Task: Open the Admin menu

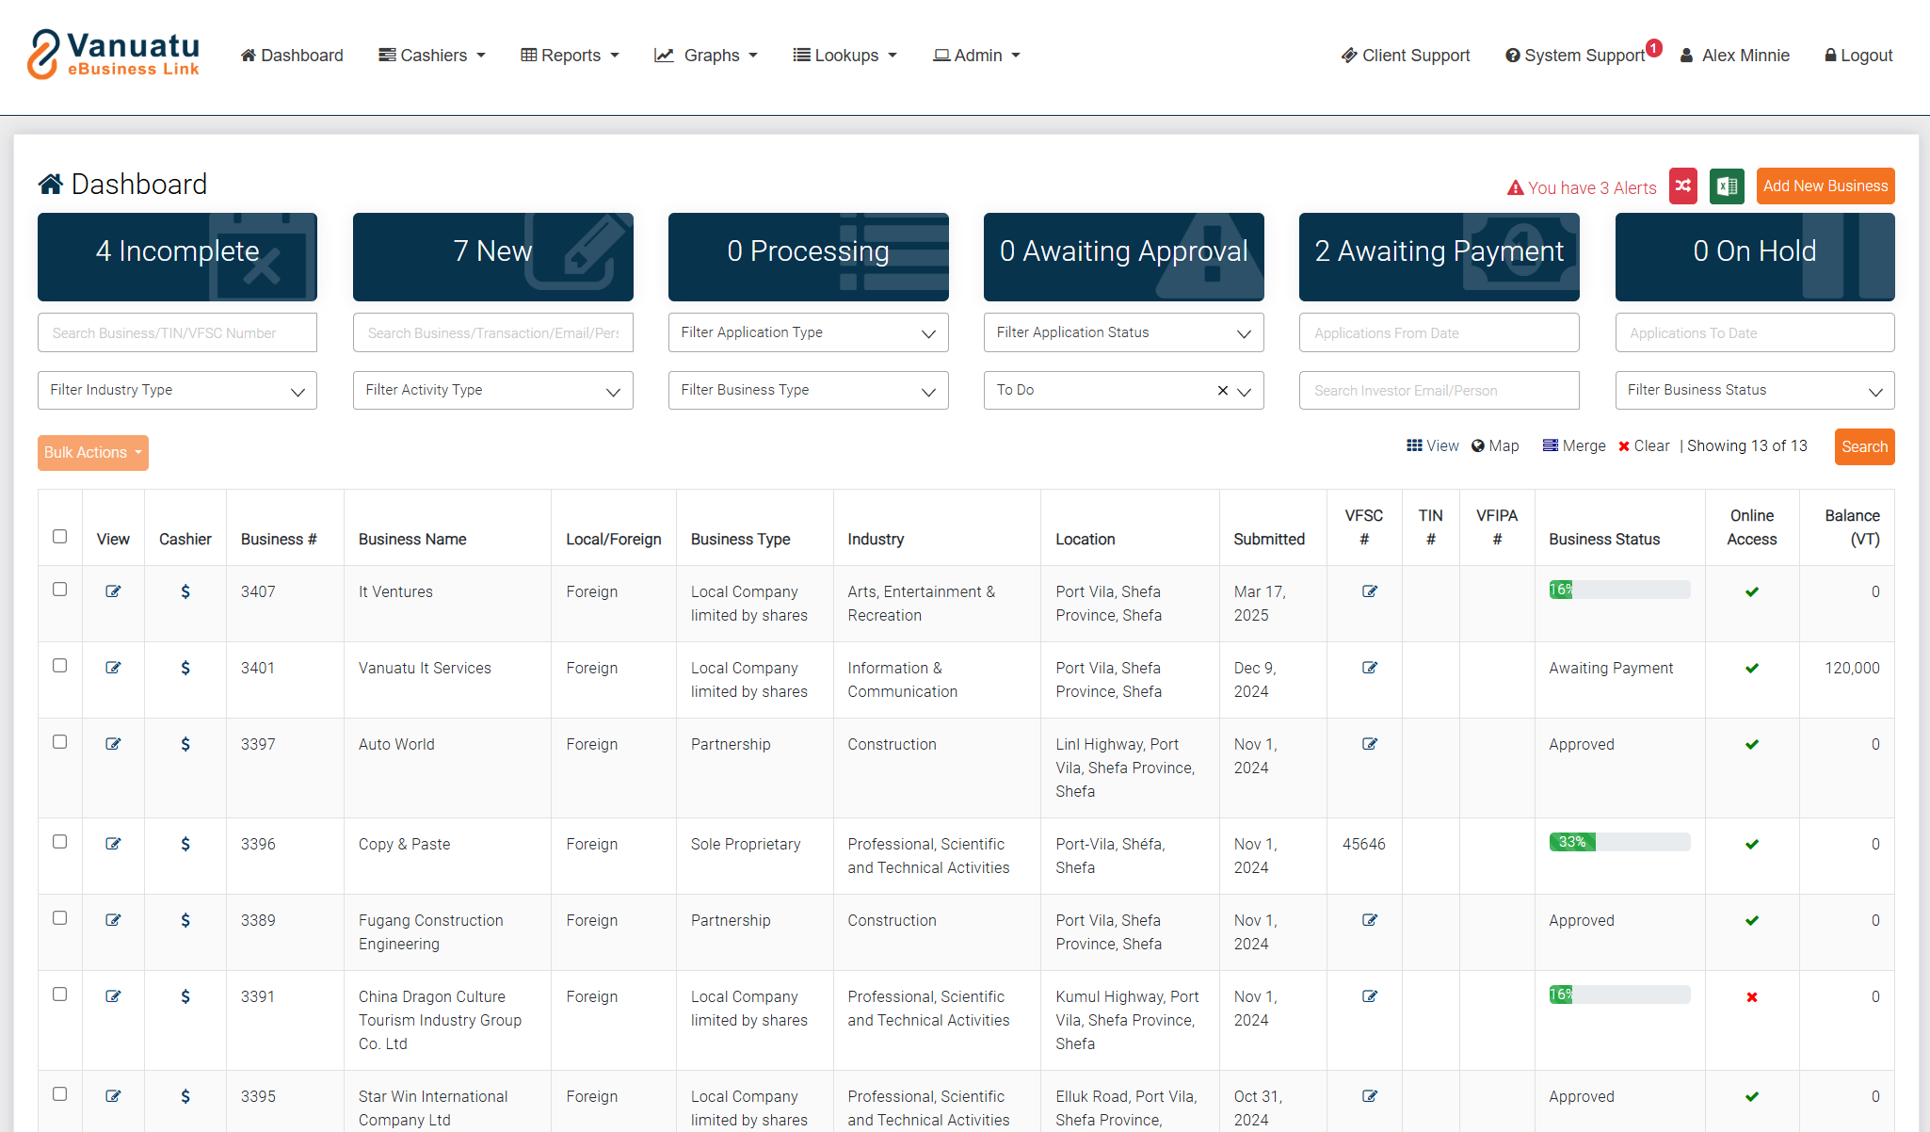Action: pyautogui.click(x=976, y=56)
